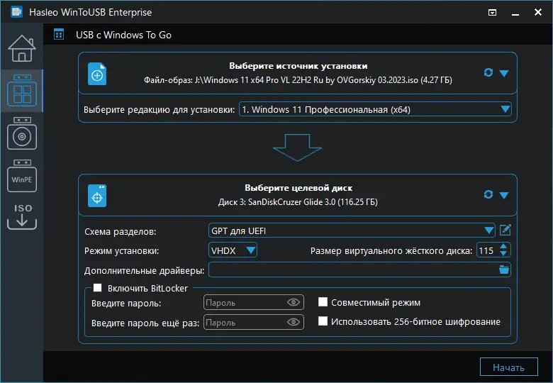The width and height of the screenshot is (553, 383).
Task: Decrease virtual disk size value
Action: coord(503,254)
